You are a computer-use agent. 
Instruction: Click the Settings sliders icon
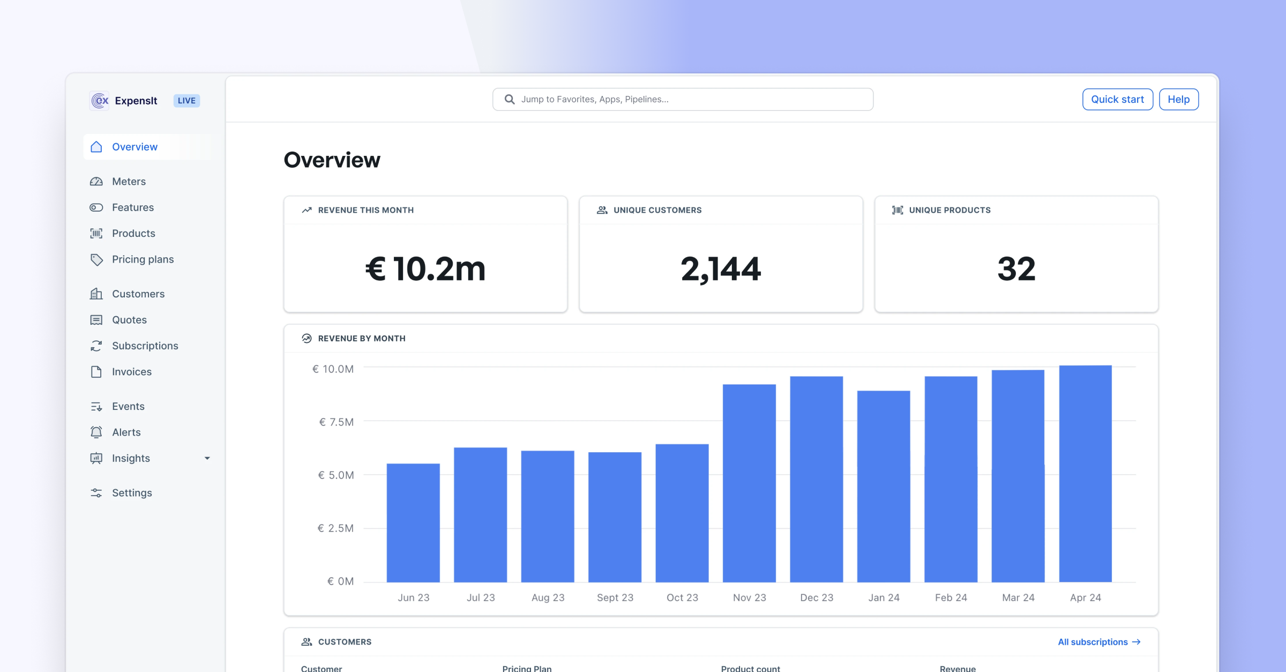tap(96, 492)
